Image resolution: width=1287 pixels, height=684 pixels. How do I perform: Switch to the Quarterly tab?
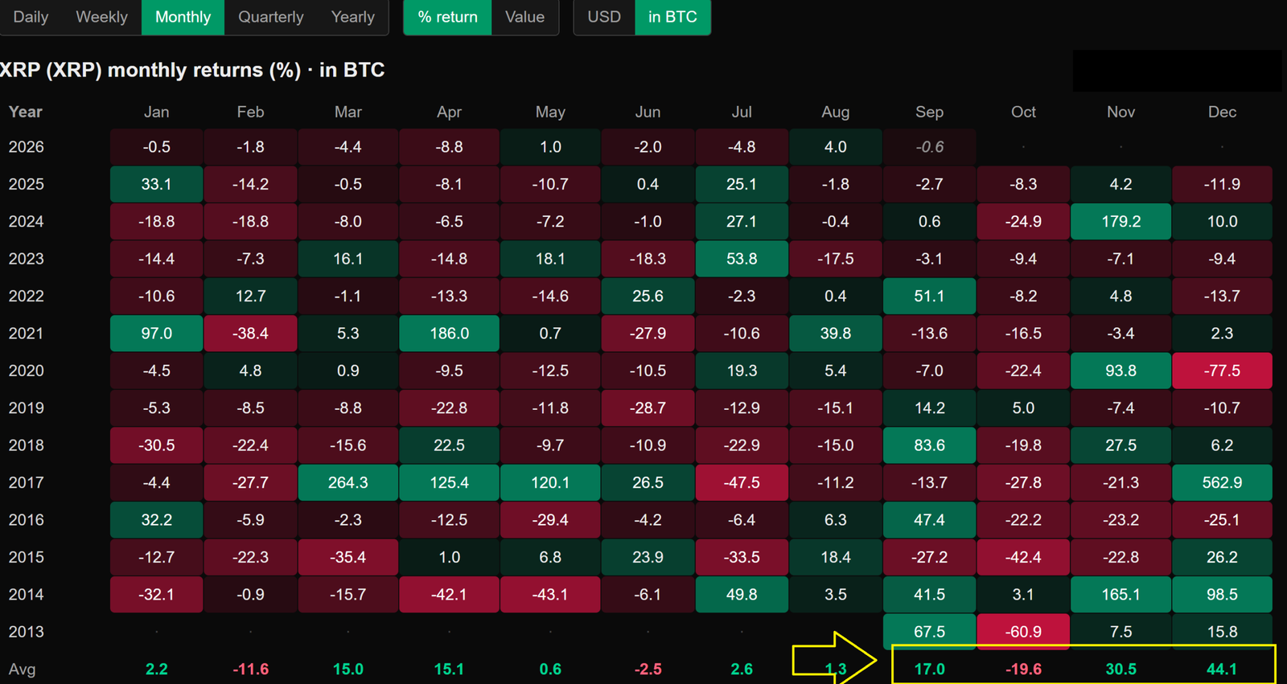click(270, 17)
